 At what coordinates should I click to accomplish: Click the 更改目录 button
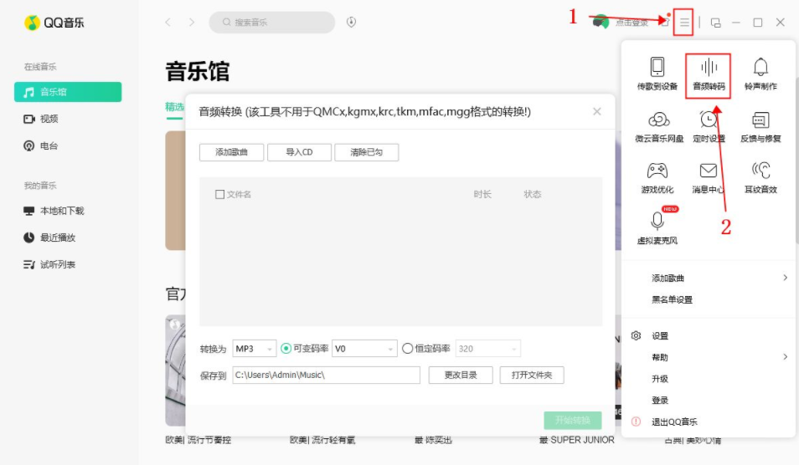tap(461, 375)
